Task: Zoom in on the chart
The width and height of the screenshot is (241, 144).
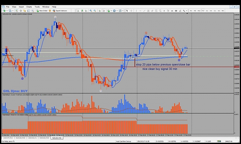Action: coord(91,11)
